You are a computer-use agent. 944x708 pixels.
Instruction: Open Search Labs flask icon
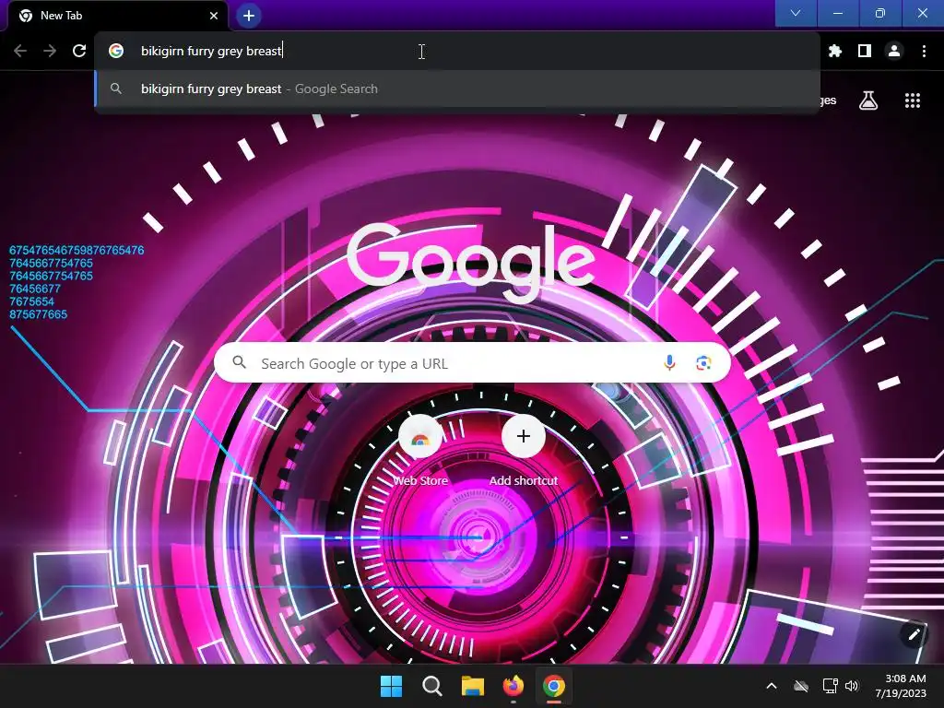pos(868,100)
